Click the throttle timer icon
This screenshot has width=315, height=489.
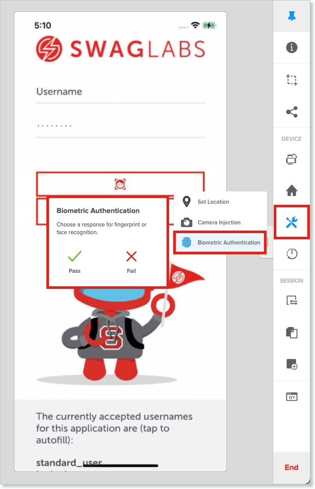(x=292, y=254)
